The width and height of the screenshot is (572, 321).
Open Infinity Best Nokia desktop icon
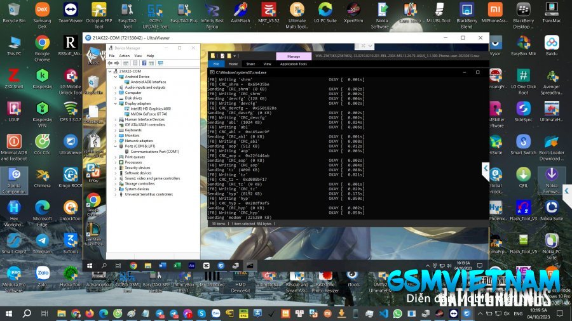click(212, 16)
